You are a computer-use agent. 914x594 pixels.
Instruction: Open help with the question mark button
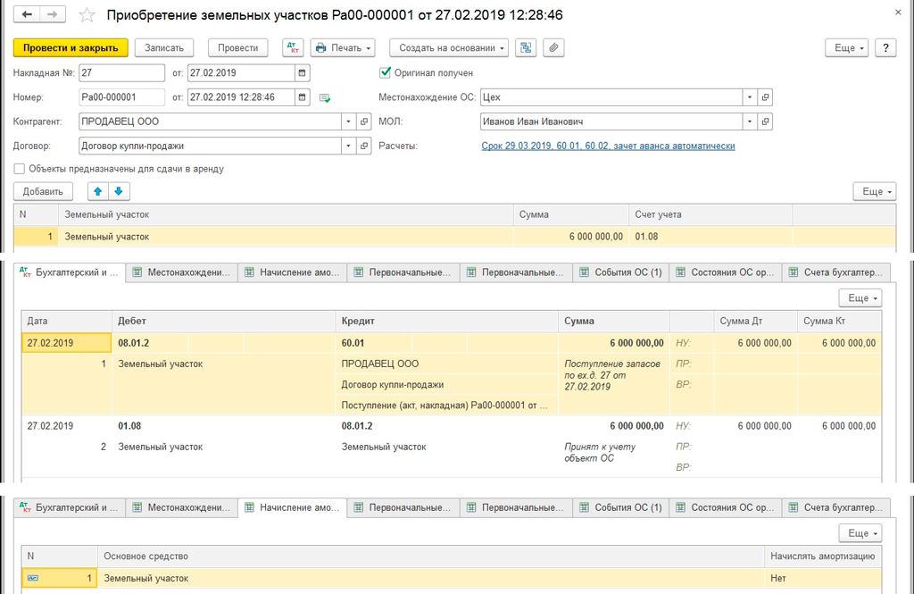click(x=885, y=48)
